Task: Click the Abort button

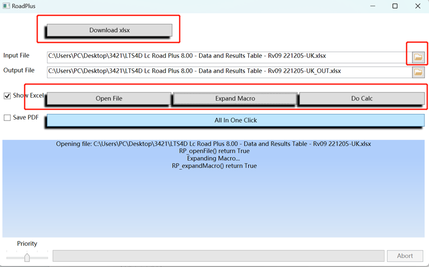Action: tap(405, 256)
